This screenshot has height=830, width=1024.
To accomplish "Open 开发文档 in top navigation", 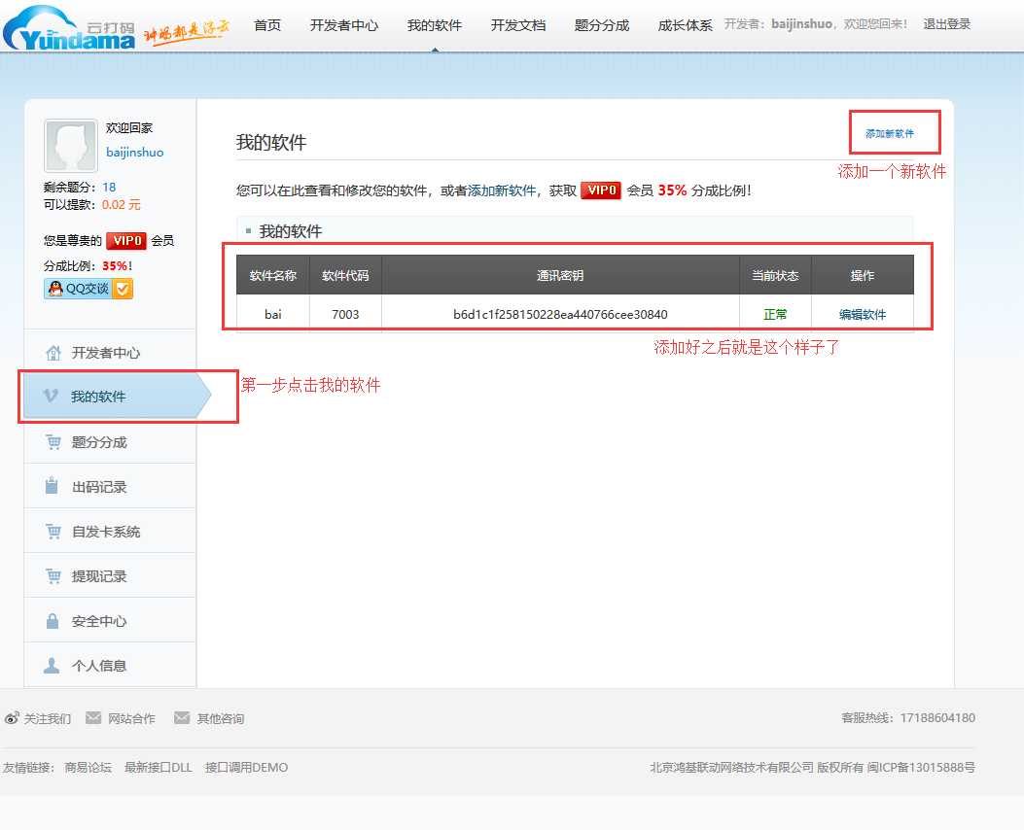I will (x=518, y=25).
